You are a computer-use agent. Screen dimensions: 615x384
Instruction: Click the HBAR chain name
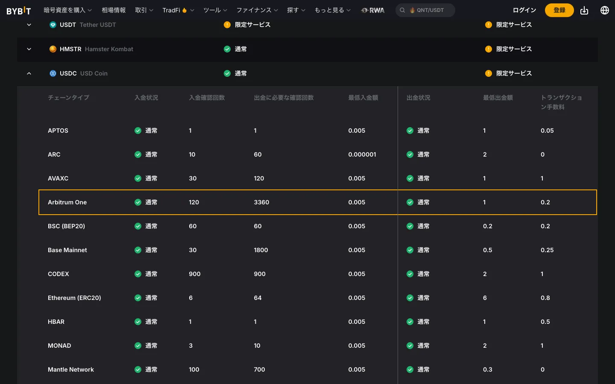[x=56, y=322]
